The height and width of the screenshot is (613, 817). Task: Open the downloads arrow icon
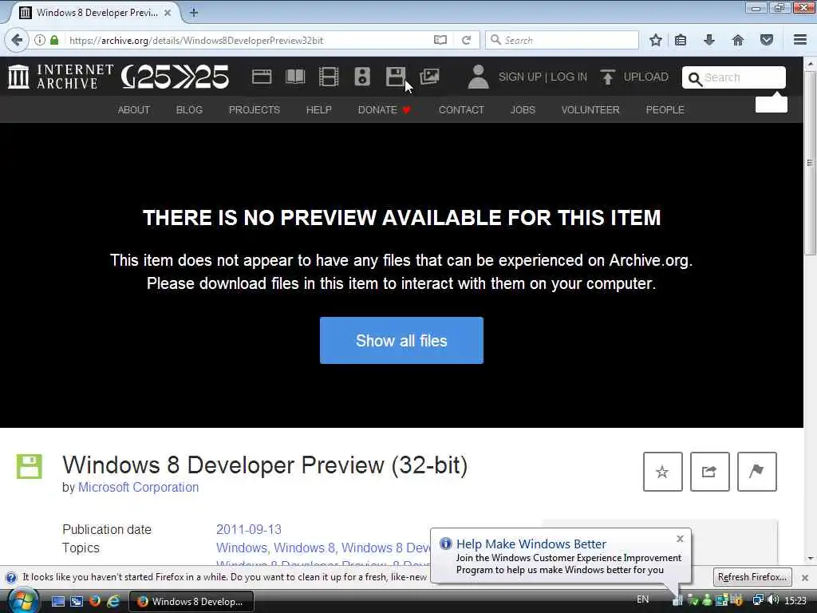pyautogui.click(x=709, y=40)
